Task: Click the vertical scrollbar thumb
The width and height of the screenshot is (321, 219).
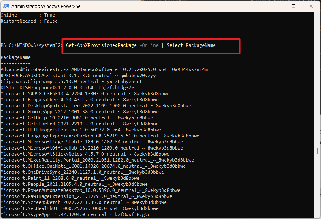Action: pyautogui.click(x=317, y=151)
